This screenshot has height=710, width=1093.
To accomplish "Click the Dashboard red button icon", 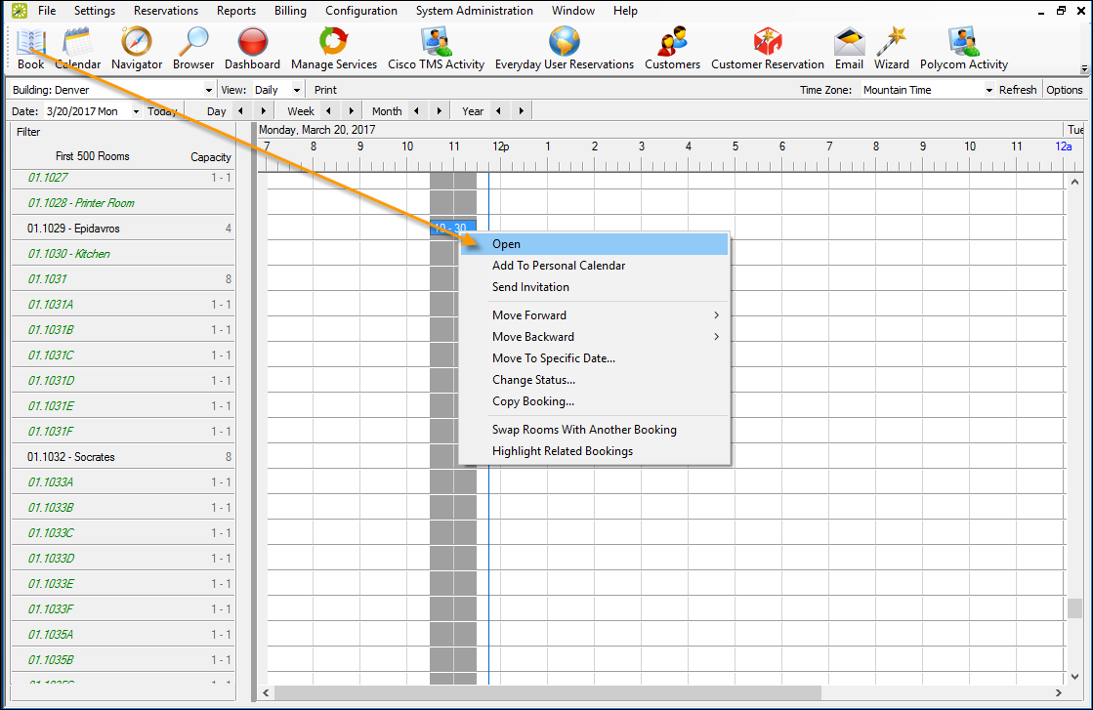I will tap(252, 43).
